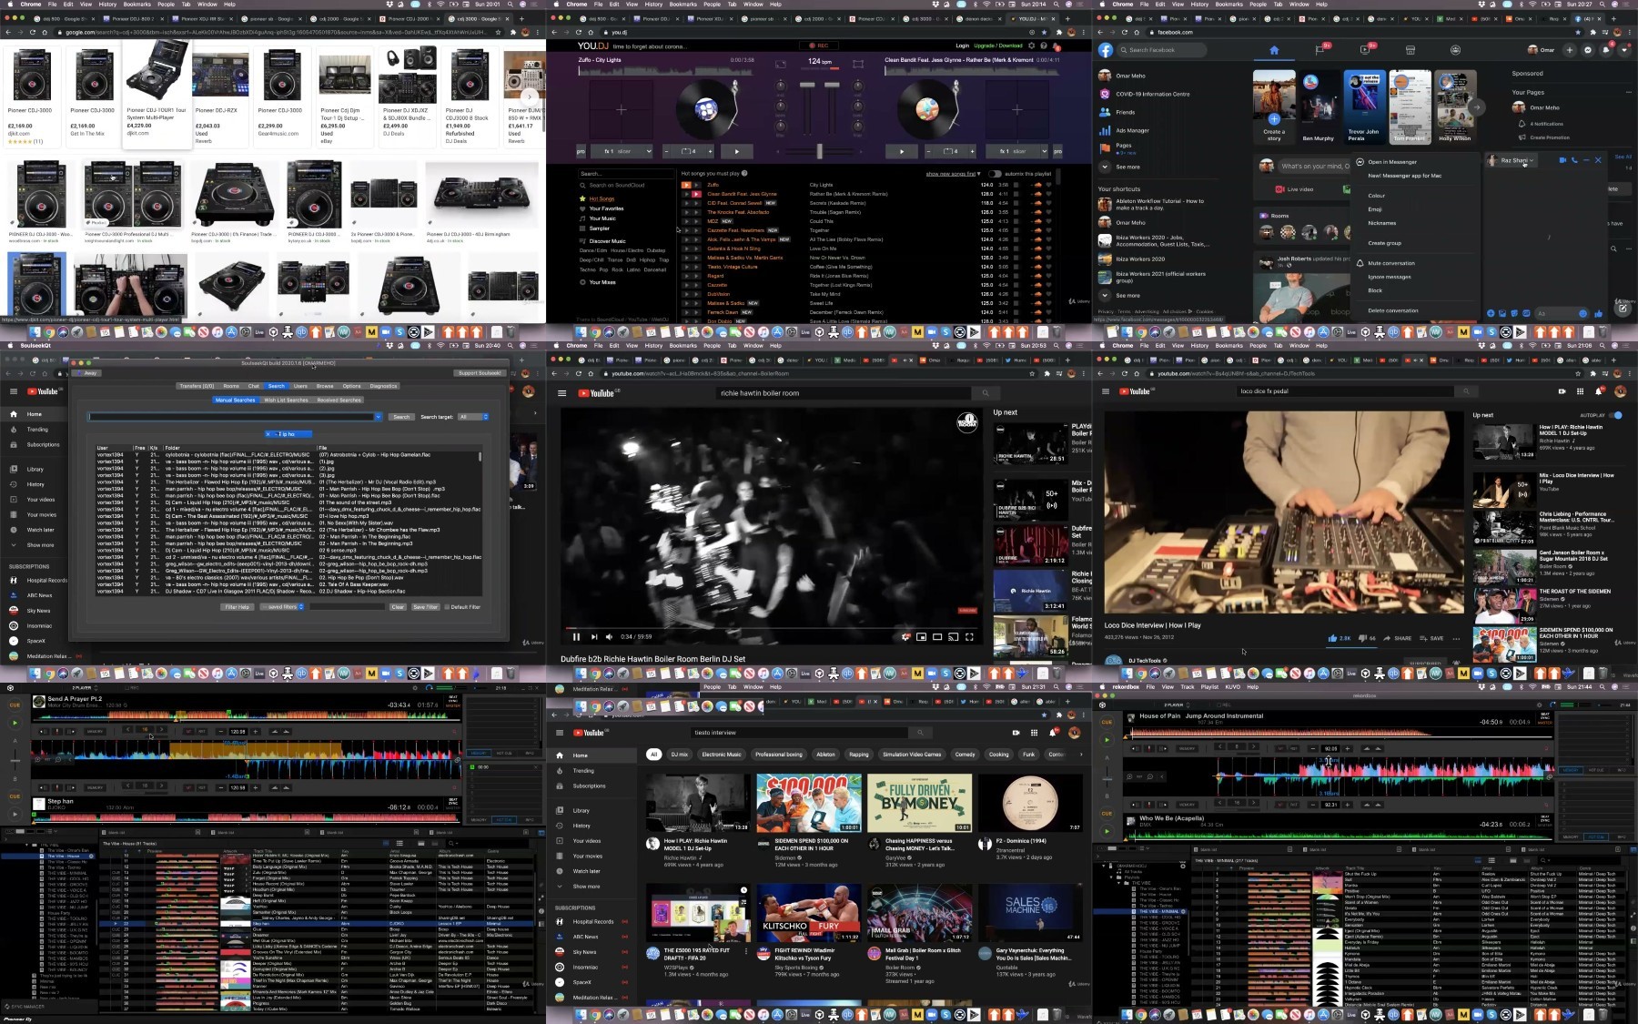The width and height of the screenshot is (1638, 1024).
Task: Click CUE on Send A Prayer Pt.2 deck
Action: 15,705
